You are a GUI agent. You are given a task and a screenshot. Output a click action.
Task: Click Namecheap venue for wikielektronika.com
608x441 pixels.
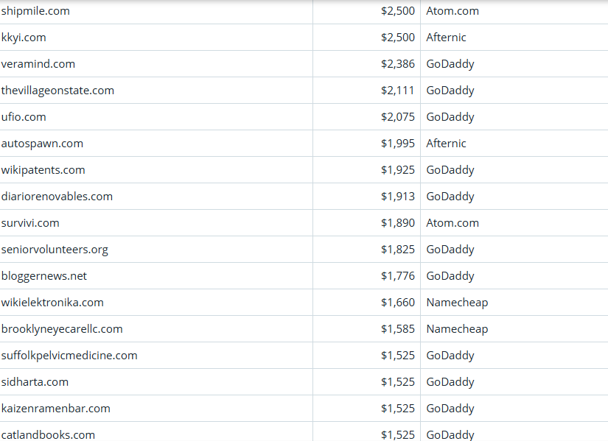click(457, 303)
